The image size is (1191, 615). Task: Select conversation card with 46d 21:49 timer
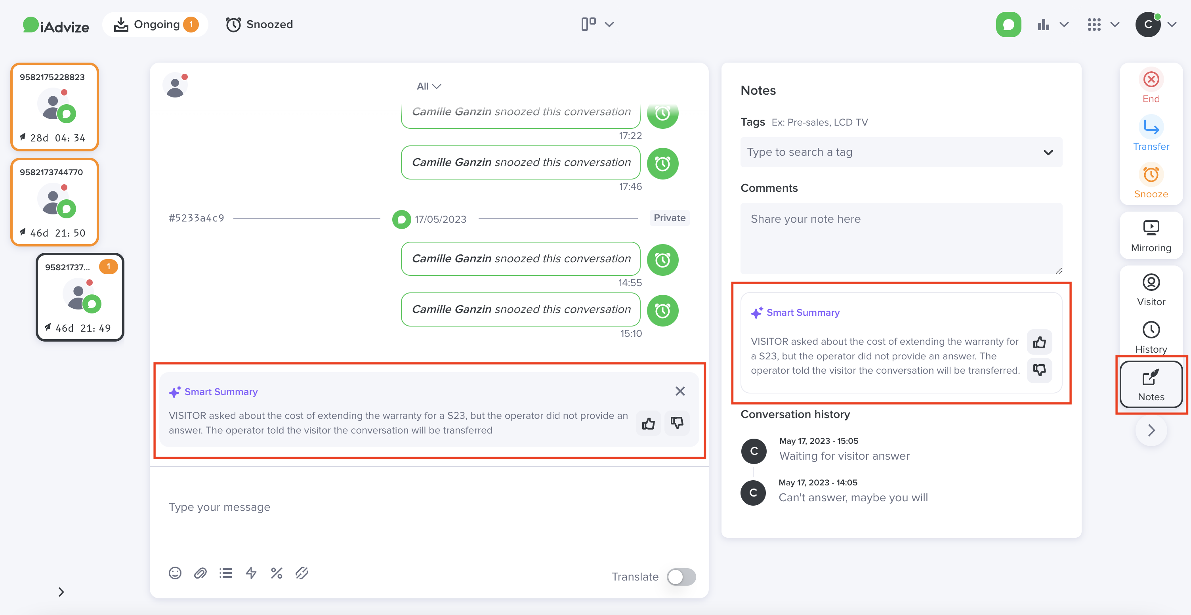pyautogui.click(x=80, y=297)
